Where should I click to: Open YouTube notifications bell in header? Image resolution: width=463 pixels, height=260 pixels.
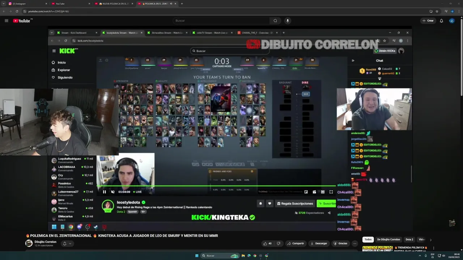pyautogui.click(x=441, y=21)
